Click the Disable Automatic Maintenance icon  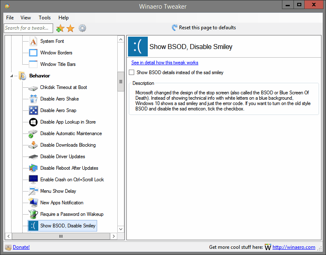[x=33, y=133]
